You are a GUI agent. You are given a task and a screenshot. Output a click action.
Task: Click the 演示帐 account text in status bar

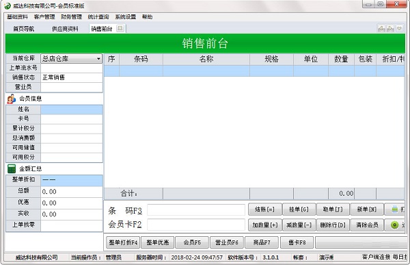[326, 257]
